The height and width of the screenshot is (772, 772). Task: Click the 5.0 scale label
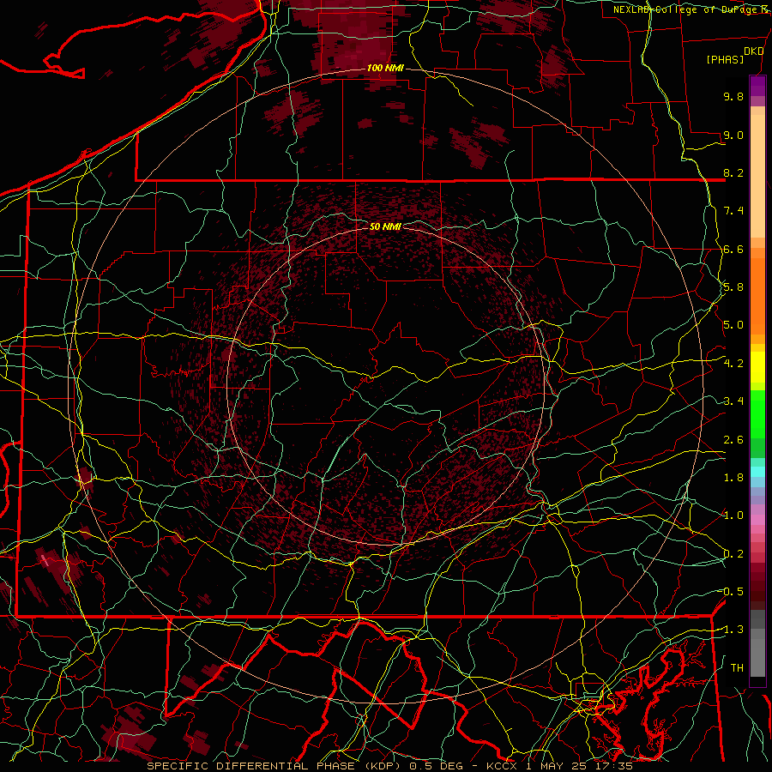(x=733, y=325)
